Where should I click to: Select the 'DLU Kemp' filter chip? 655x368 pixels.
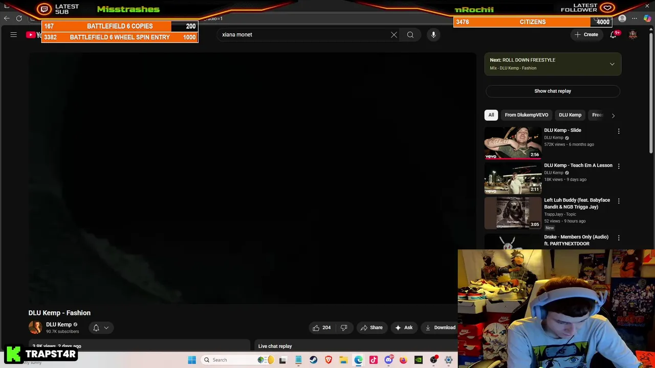[x=570, y=115]
